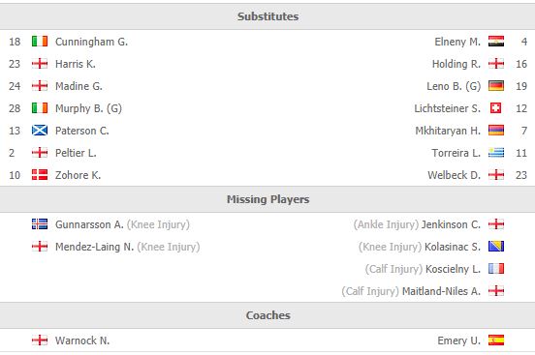Click the Scottish flag next to Paterson C.
Screen dimensions: 535x355
[40, 131]
